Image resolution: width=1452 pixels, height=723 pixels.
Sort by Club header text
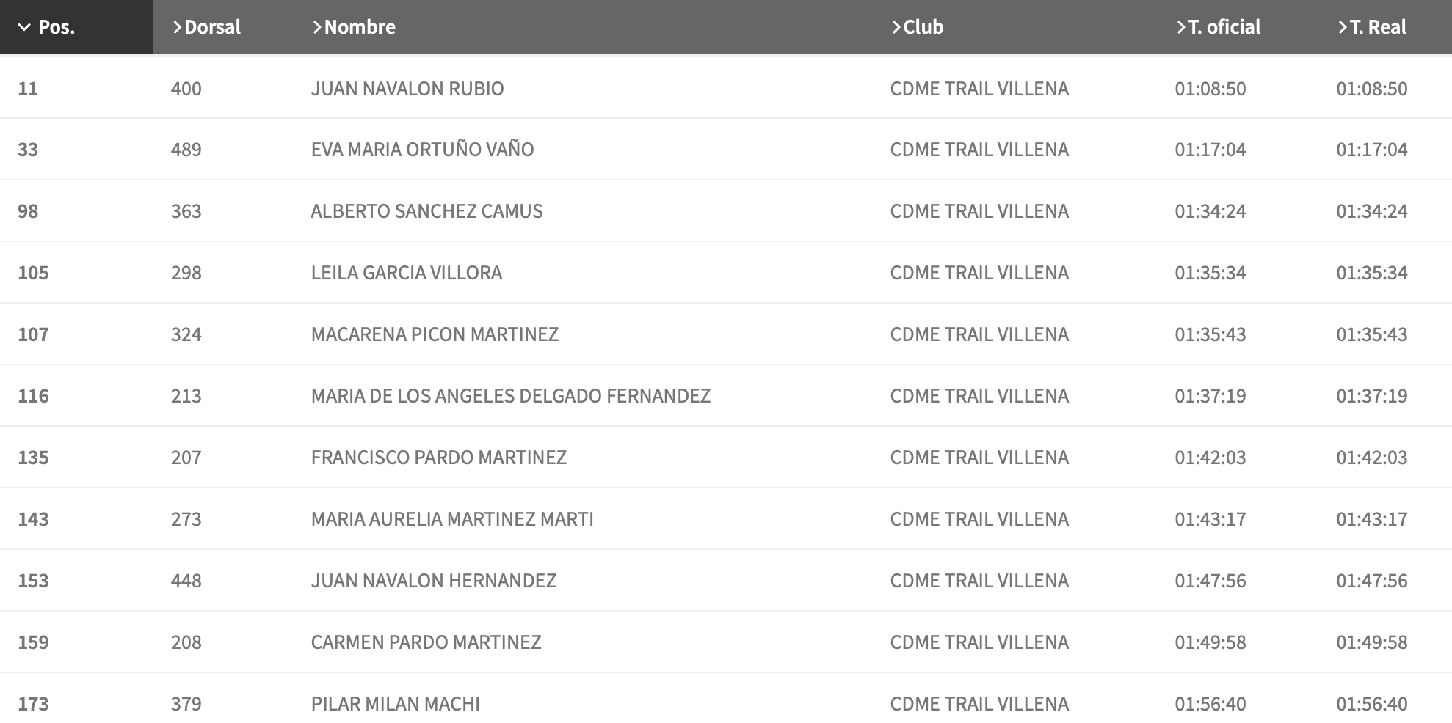(923, 28)
